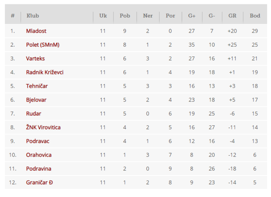
Task: Click the Podravina team link
Action: click(x=39, y=169)
